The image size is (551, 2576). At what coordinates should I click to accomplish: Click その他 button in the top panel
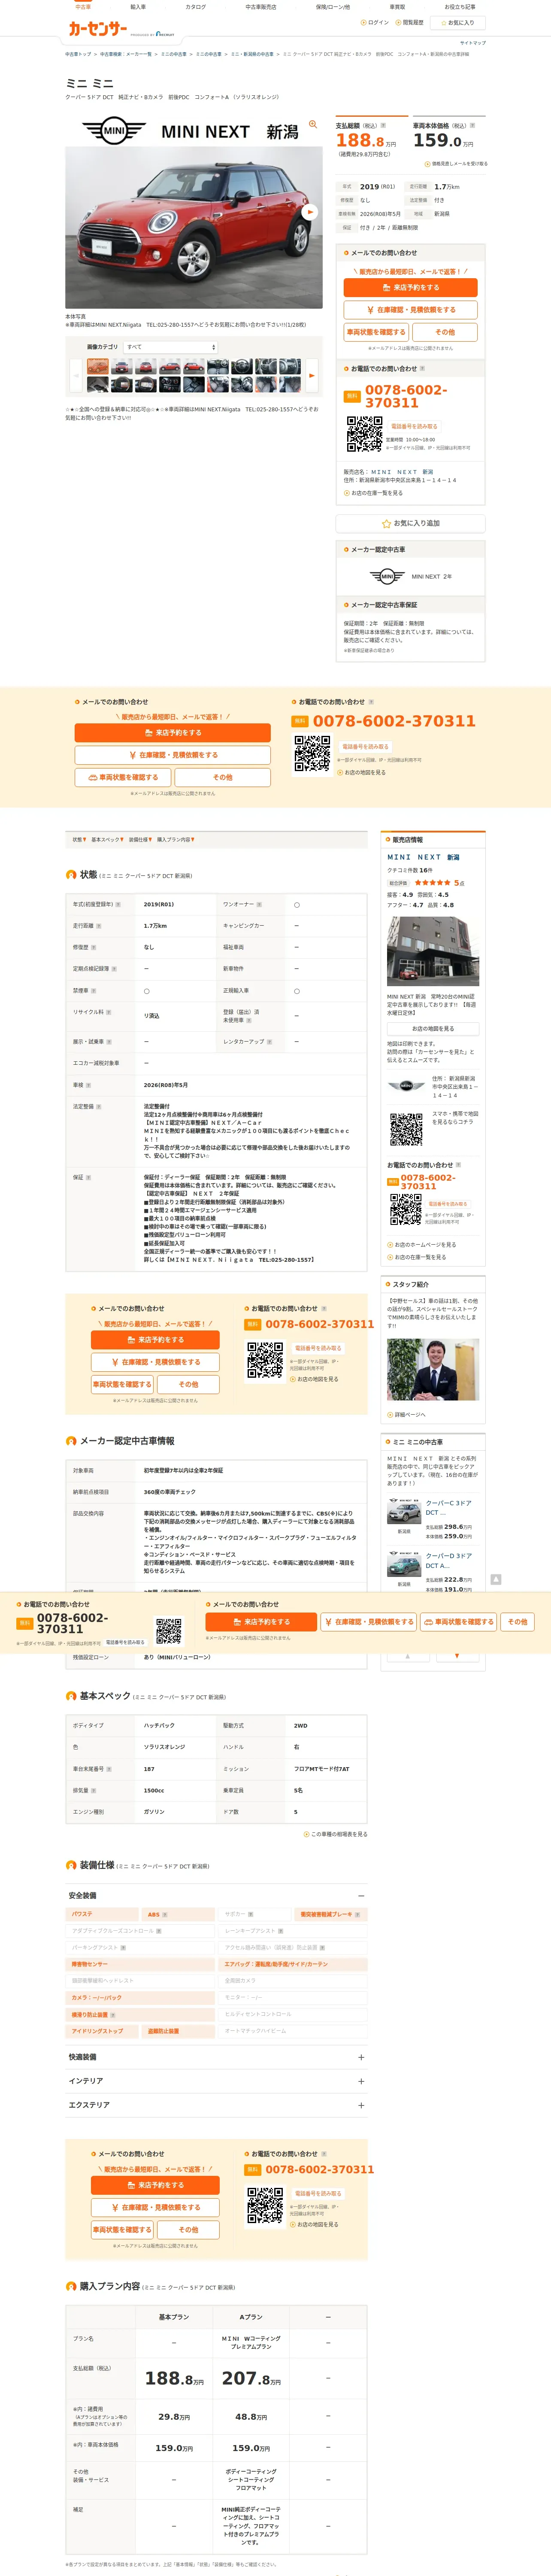(445, 332)
